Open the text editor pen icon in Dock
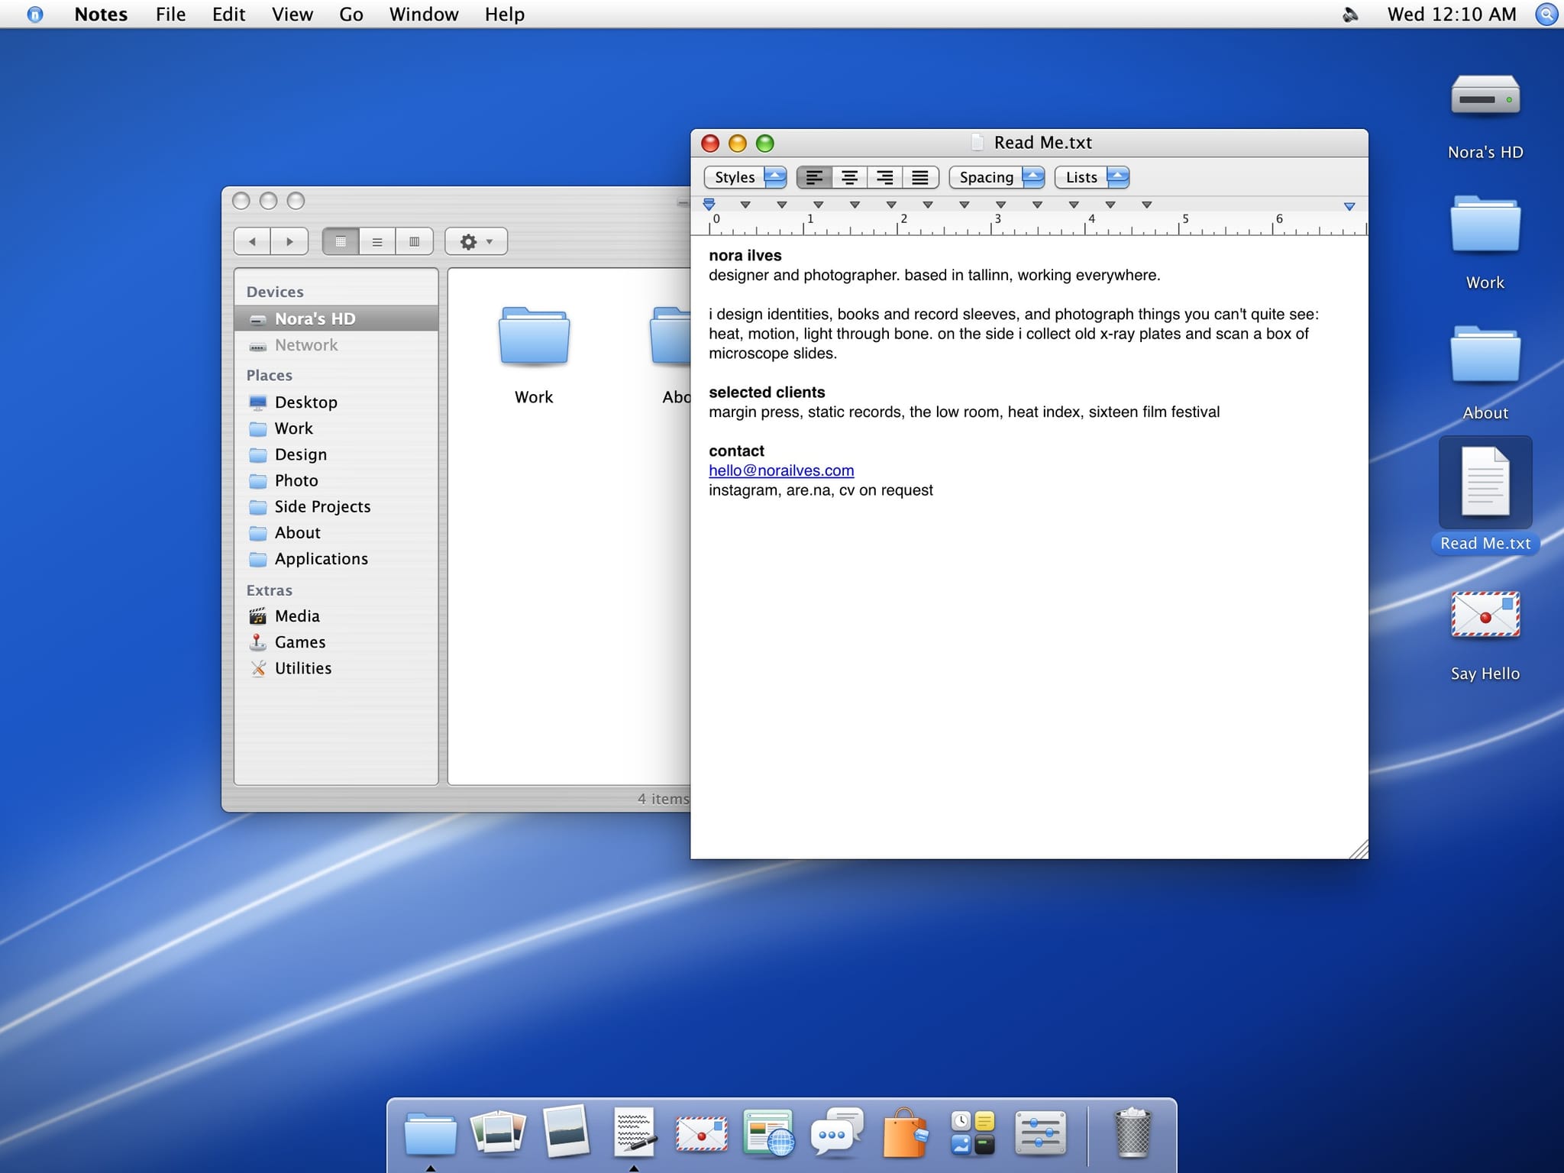Screen dimensions: 1564x1173 (634, 1131)
